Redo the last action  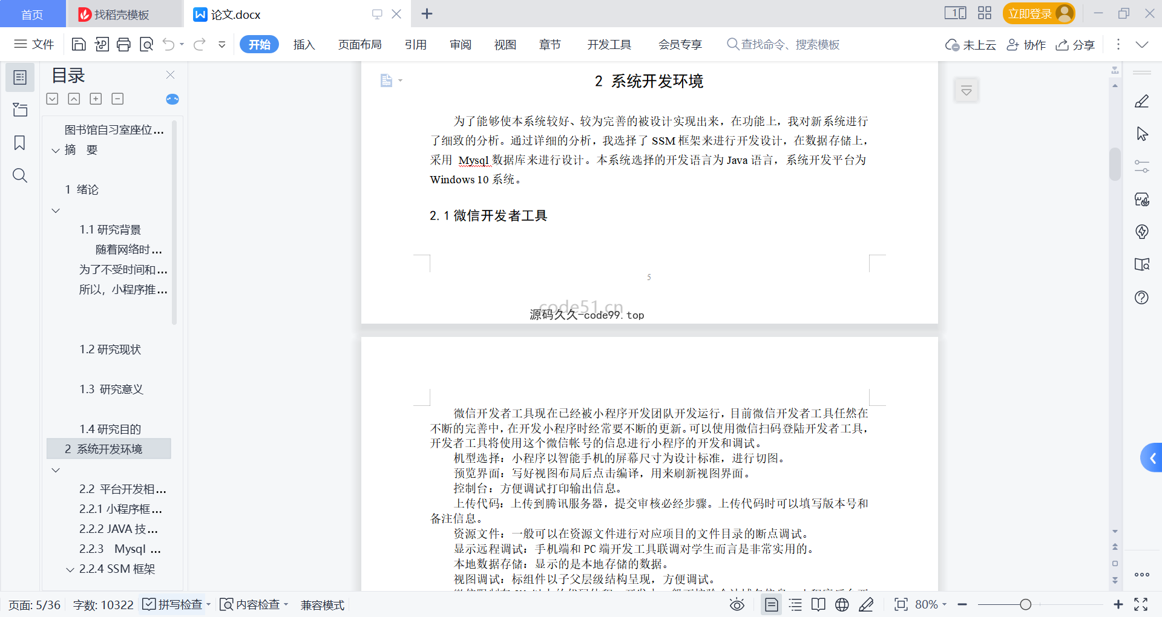point(200,44)
